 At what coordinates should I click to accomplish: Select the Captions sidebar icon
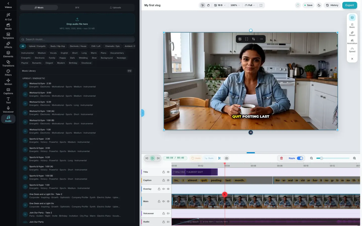[x=8, y=91]
